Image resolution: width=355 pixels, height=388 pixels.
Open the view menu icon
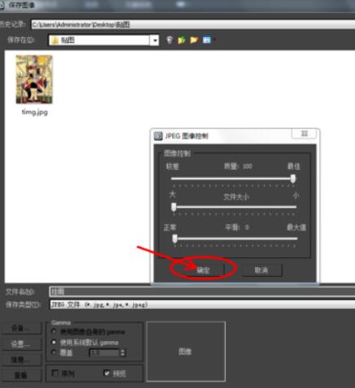207,40
